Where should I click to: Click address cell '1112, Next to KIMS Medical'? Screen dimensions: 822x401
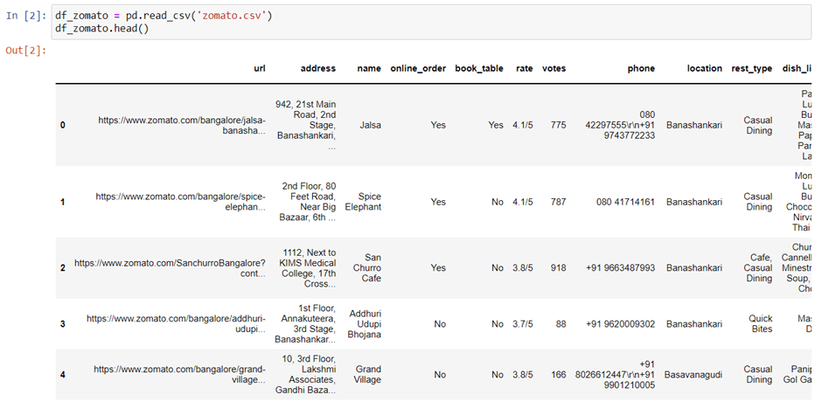pyautogui.click(x=308, y=268)
